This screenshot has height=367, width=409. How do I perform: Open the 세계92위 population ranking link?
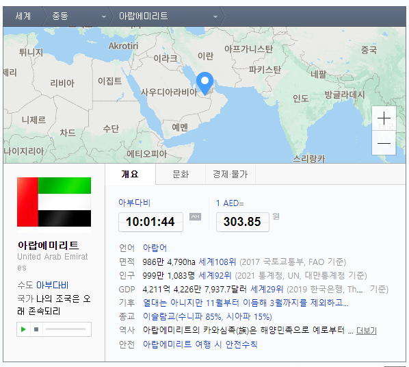(215, 275)
